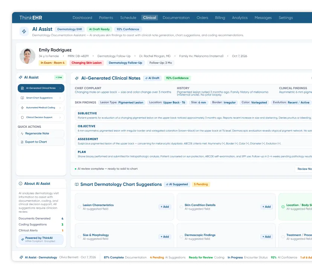
Task: Switch to the Schedule tab
Action: click(128, 17)
